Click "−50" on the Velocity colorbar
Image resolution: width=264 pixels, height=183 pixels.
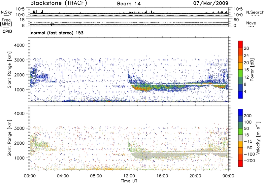click(x=248, y=148)
